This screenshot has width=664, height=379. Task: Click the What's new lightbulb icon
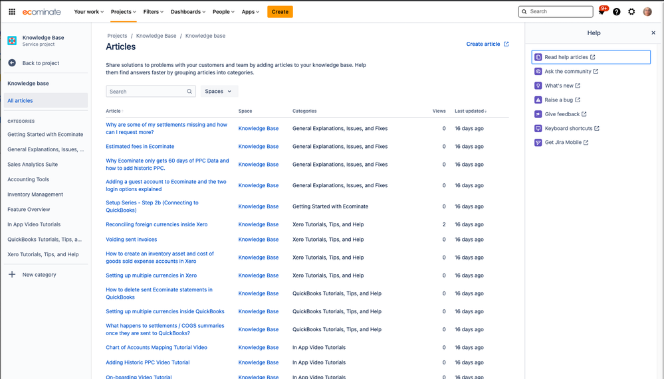pyautogui.click(x=538, y=86)
